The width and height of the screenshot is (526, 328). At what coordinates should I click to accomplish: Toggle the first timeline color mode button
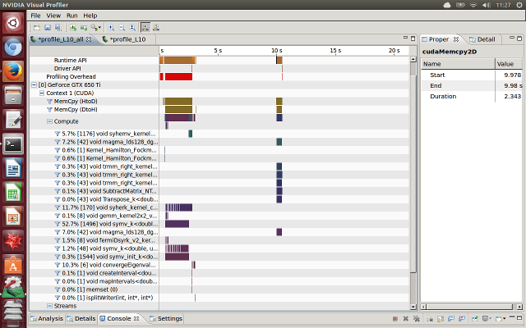click(x=145, y=28)
